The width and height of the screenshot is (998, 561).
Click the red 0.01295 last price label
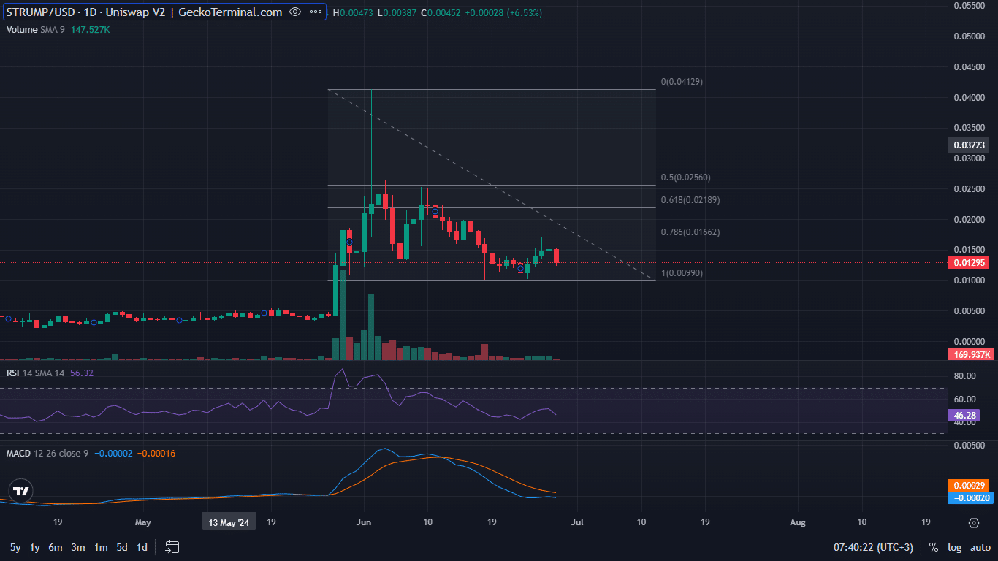click(970, 262)
